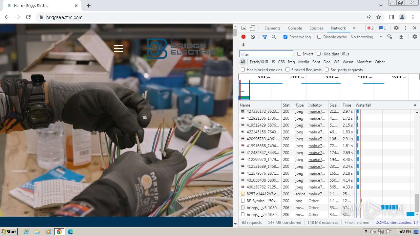The height and width of the screenshot is (236, 420).
Task: Click the network Filter text field
Action: tap(266, 54)
